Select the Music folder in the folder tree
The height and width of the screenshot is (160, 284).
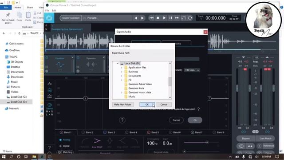[x=132, y=97]
